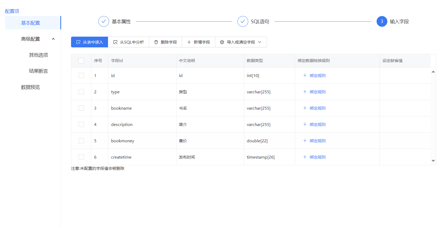442x226 pixels.
Task: Click the plus icon beside 绑定规则 for type
Action: tap(305, 92)
